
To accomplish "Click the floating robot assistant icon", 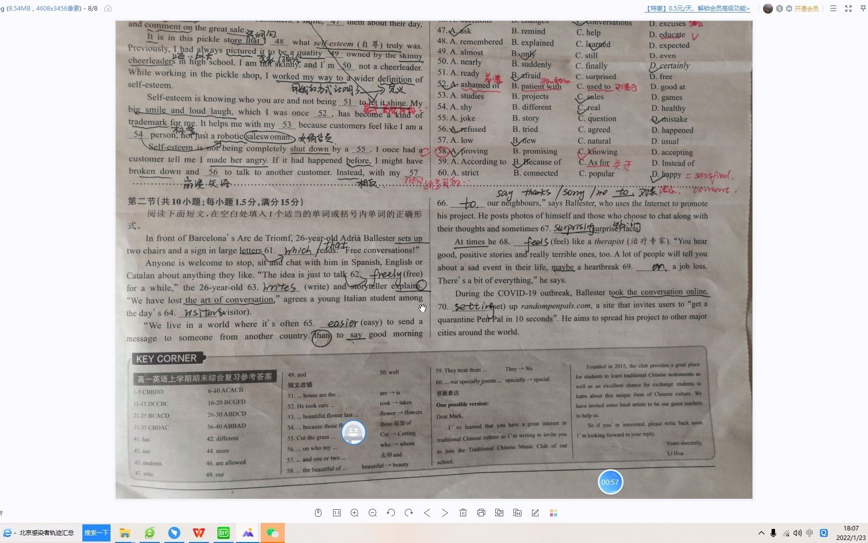I will [x=354, y=432].
